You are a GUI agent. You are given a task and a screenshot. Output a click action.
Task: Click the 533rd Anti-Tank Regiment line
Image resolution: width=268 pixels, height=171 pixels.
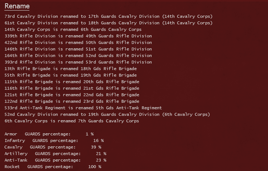(83, 108)
